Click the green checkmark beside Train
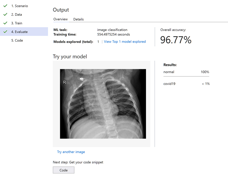228x176 pixels. click(5, 23)
